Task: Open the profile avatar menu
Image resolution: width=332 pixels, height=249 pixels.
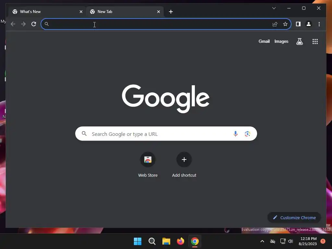Action: click(309, 24)
